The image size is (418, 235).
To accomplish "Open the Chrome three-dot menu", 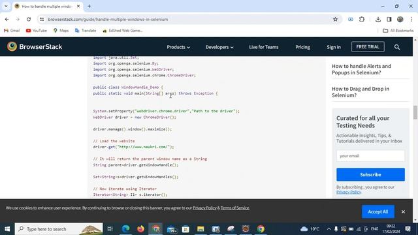I will coord(411,19).
